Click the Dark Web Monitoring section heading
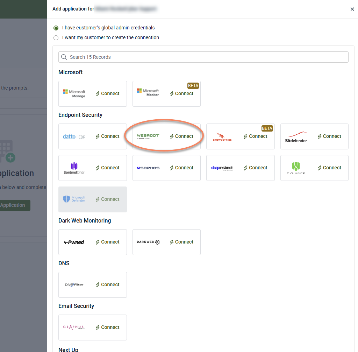Image resolution: width=358 pixels, height=352 pixels. [85, 220]
